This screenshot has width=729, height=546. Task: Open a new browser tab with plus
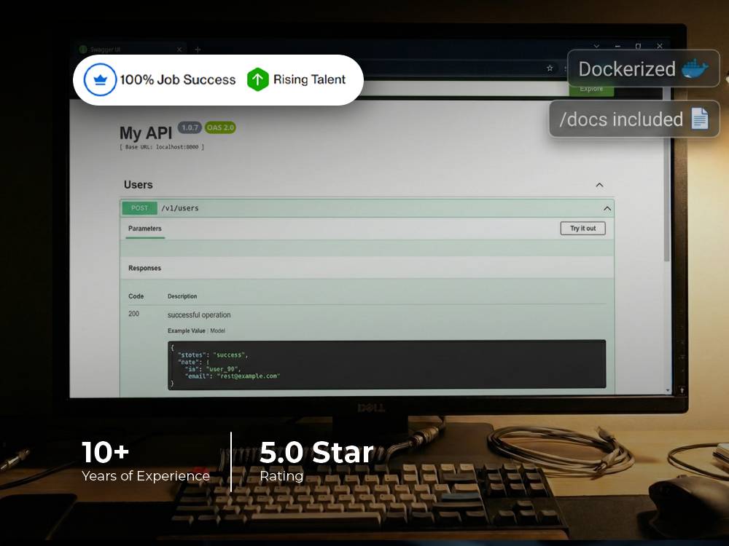pyautogui.click(x=198, y=50)
